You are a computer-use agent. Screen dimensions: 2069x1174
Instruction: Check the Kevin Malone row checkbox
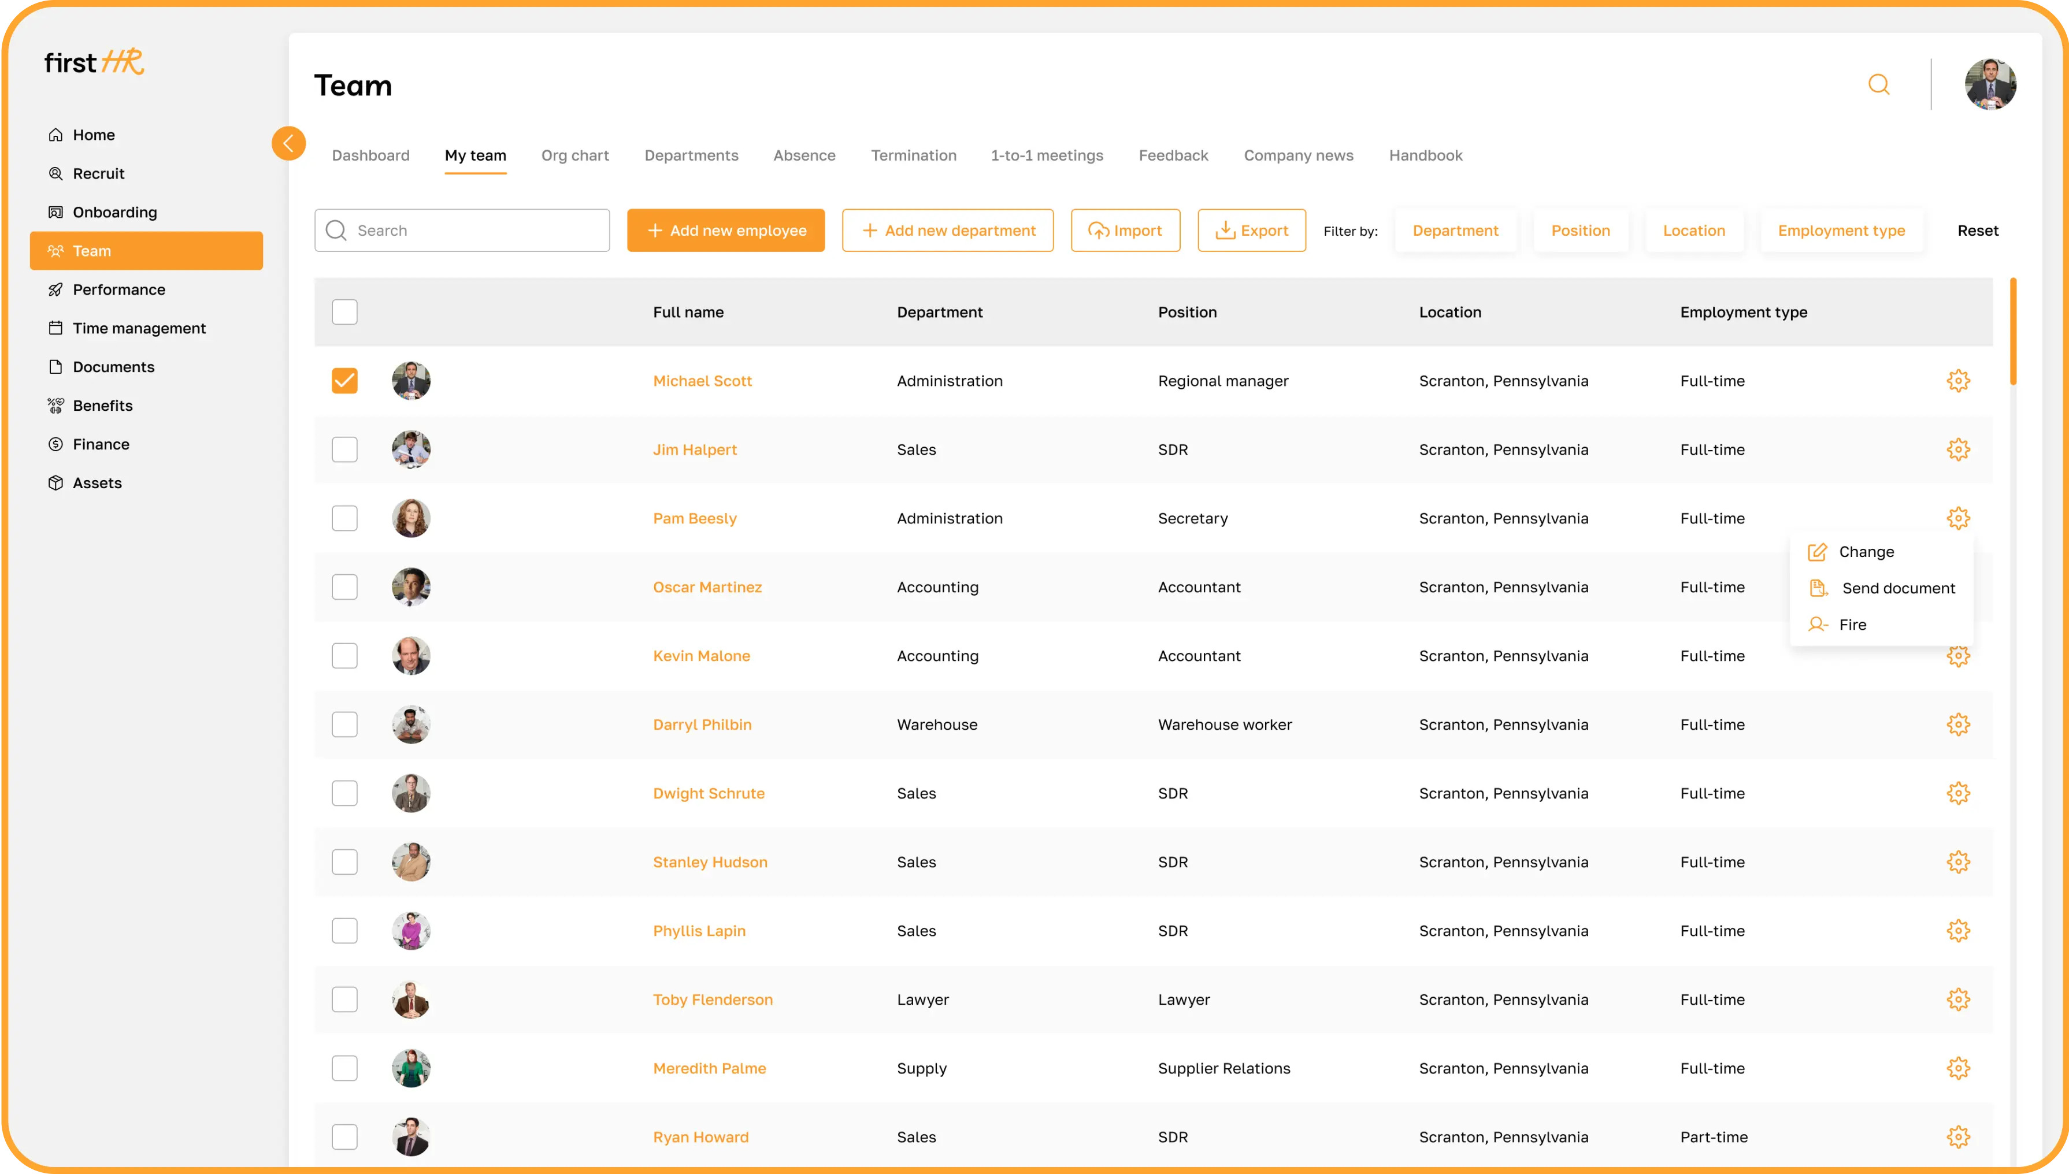pos(344,656)
